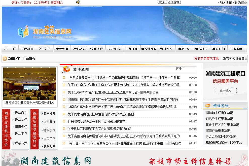Open 发布劳务需求信息 link
The image size is (249, 166).
[206, 58]
